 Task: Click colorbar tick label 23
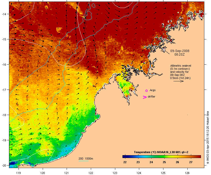tap(138, 162)
